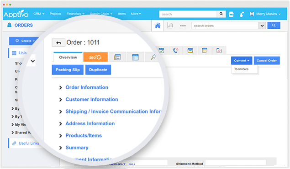Open the Supply Chain menu

(101, 14)
